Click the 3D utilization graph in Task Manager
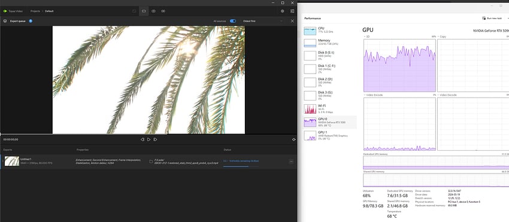Image resolution: width=509 pixels, height=222 pixels. [399, 66]
